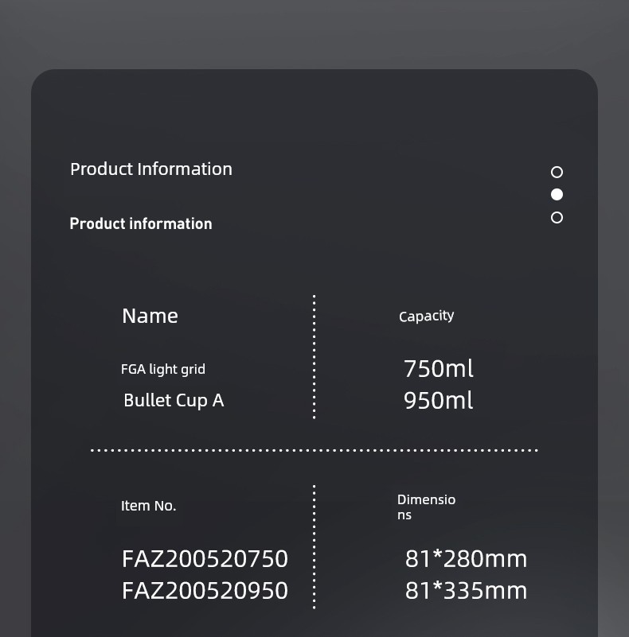Click the 'Dimensions' label

point(427,507)
